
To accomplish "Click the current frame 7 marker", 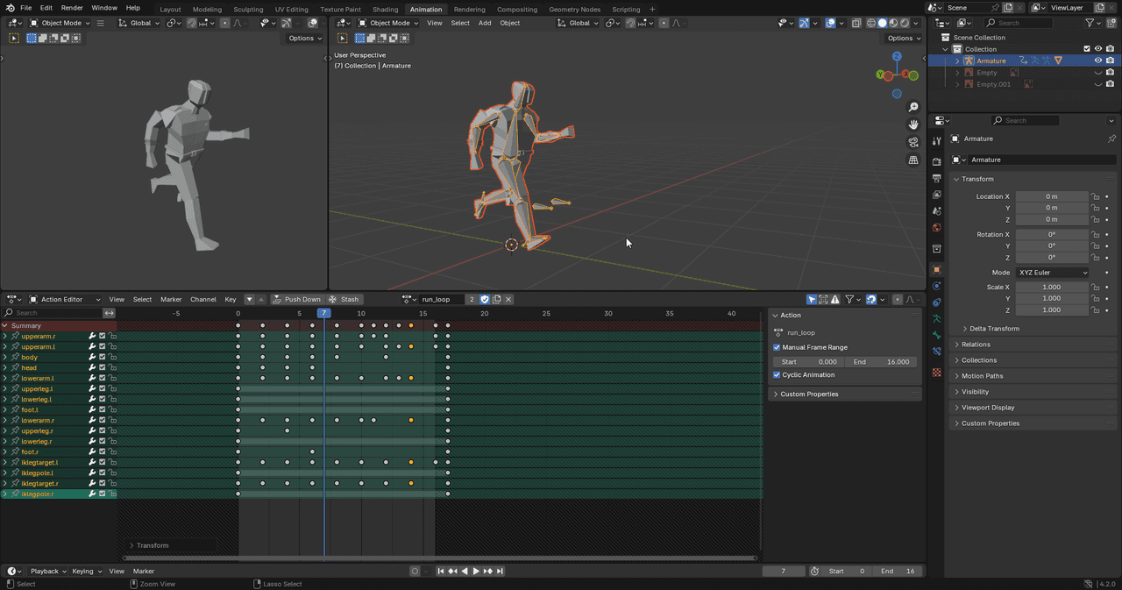I will pyautogui.click(x=324, y=313).
